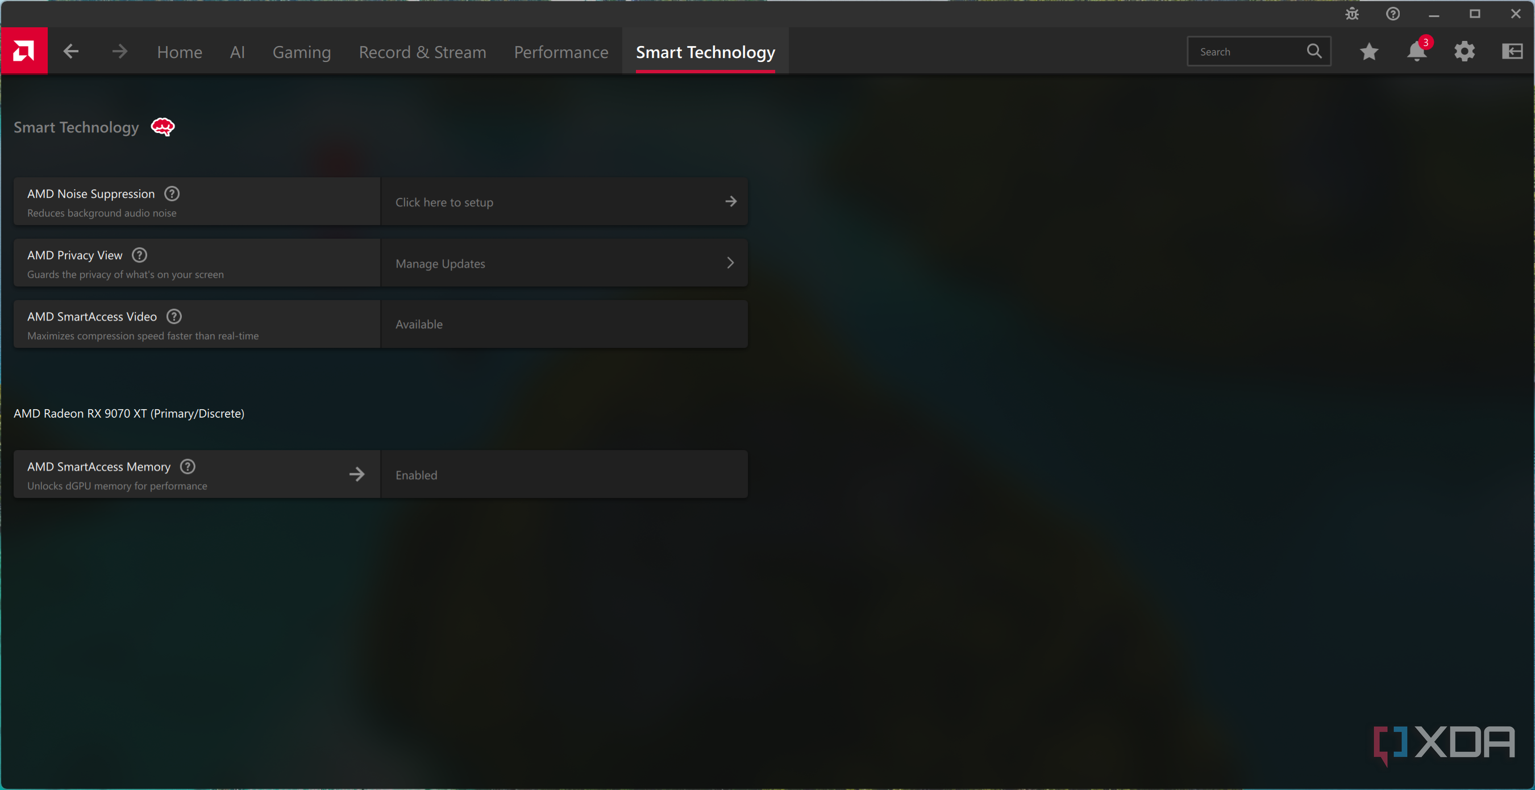Open Manage Updates chevron for Privacy View
Viewport: 1535px width, 790px height.
coord(730,263)
